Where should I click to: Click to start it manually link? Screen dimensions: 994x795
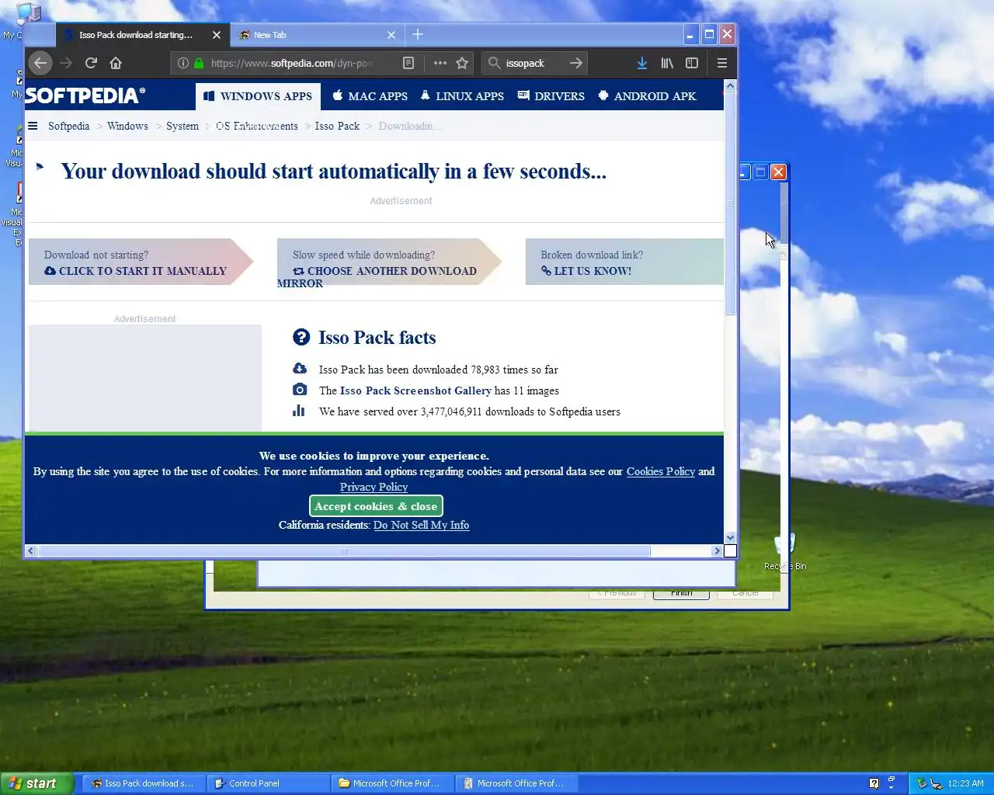pos(136,271)
